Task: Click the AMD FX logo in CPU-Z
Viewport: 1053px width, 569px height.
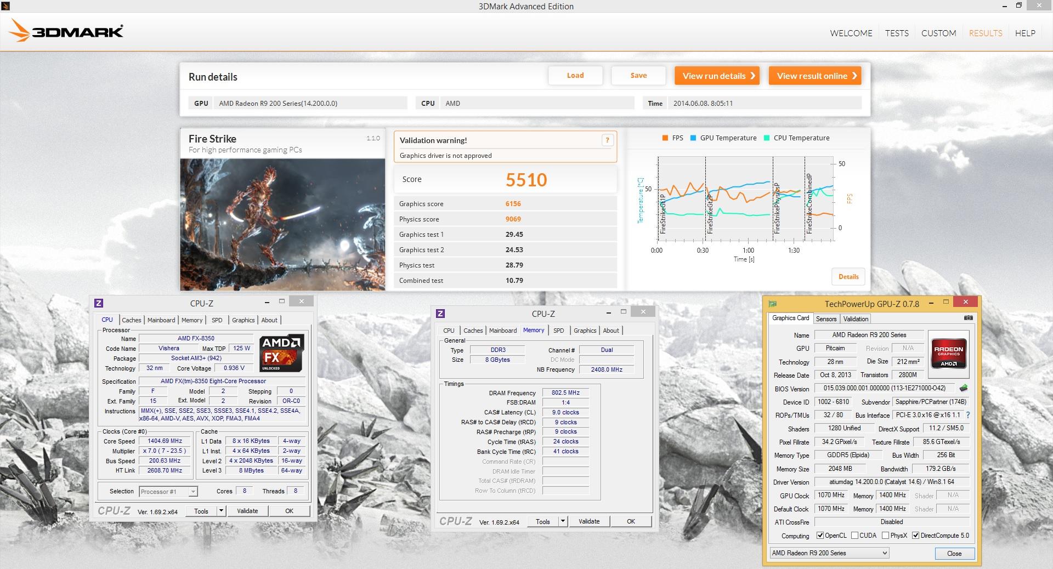Action: point(282,353)
